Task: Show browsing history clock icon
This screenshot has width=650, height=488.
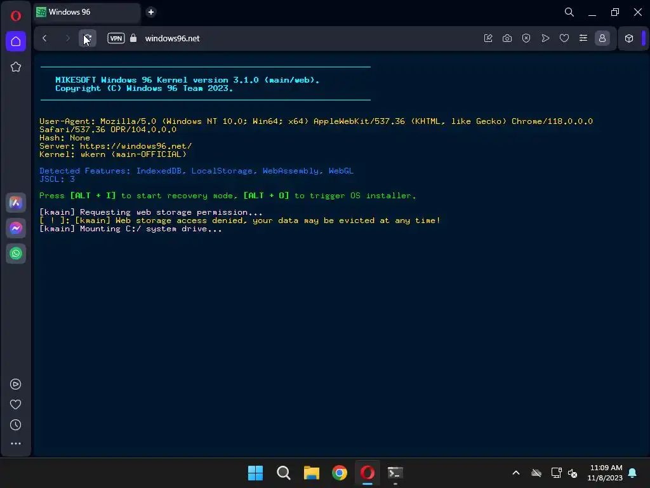Action: coord(16,425)
